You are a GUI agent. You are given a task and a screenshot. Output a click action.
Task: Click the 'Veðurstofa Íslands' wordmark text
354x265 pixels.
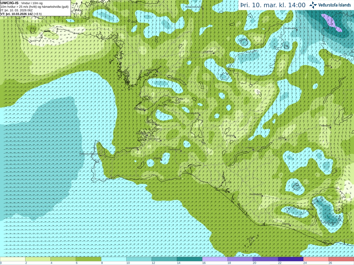tap(335, 5)
